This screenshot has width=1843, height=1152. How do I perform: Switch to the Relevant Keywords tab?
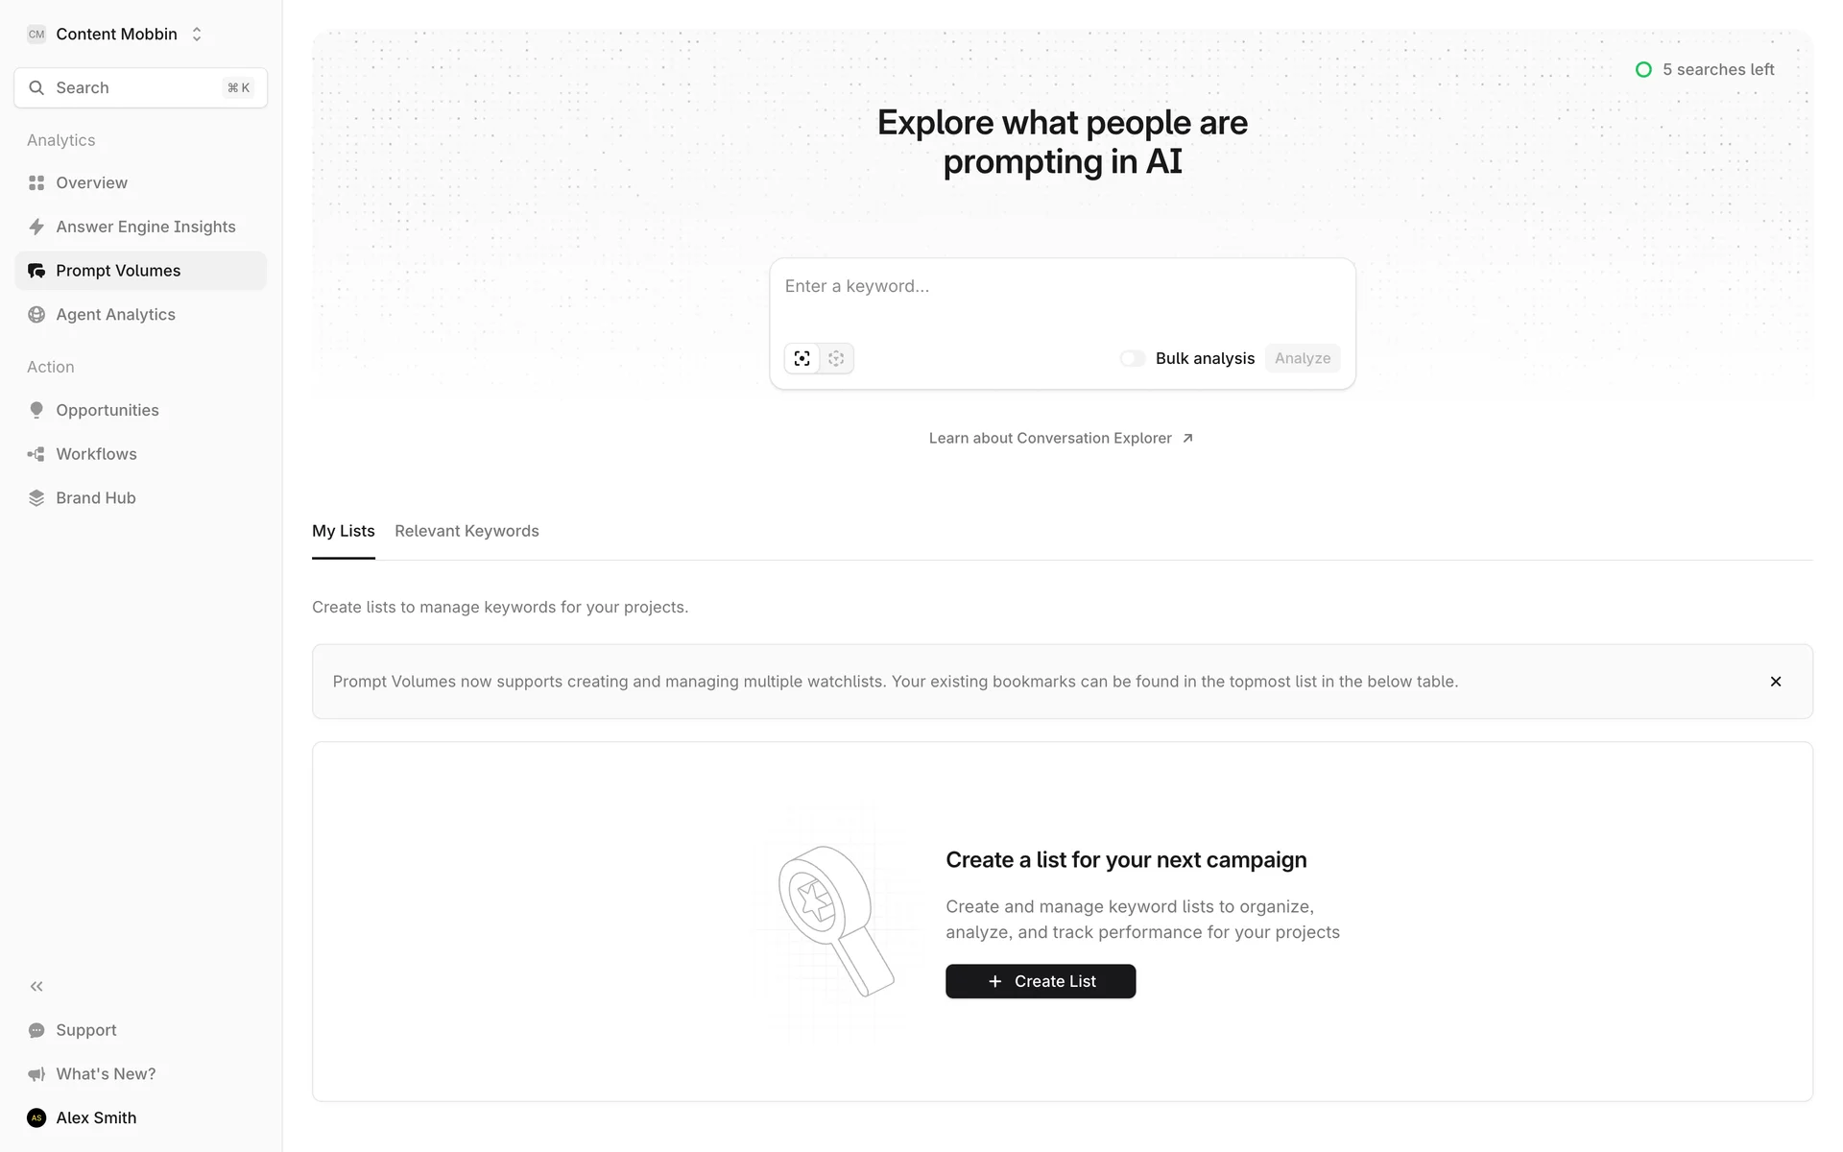467,531
